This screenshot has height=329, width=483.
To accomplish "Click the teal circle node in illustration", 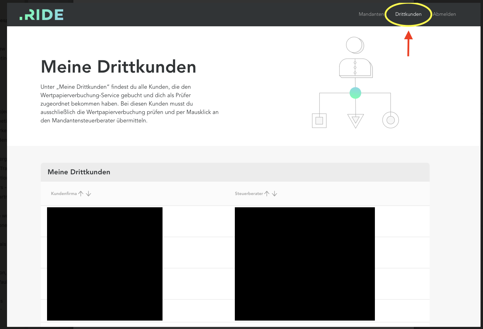I will 355,93.
